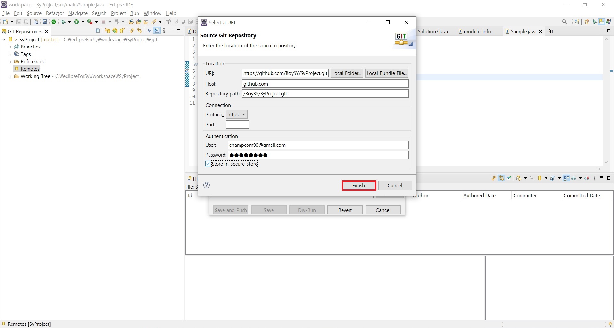Click the Committed Date column header
This screenshot has height=328, width=614.
tap(582, 196)
